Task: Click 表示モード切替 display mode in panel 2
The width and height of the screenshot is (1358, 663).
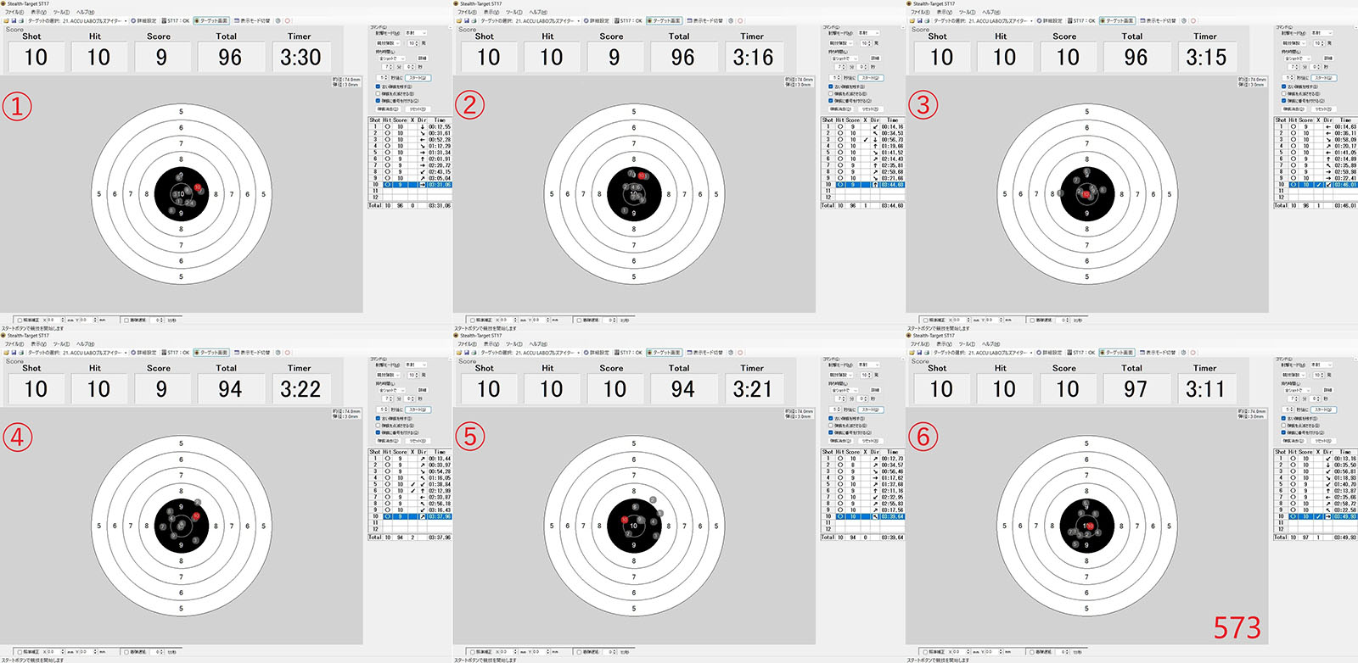Action: coord(704,20)
